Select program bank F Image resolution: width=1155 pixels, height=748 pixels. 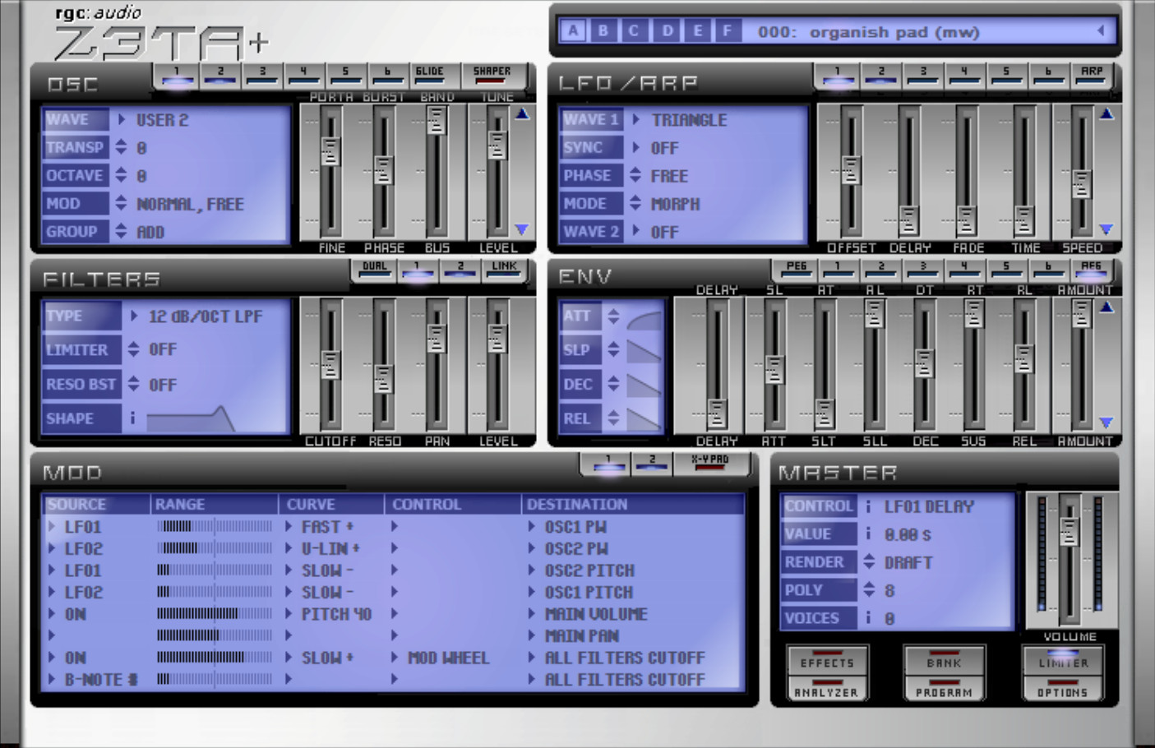[x=727, y=31]
